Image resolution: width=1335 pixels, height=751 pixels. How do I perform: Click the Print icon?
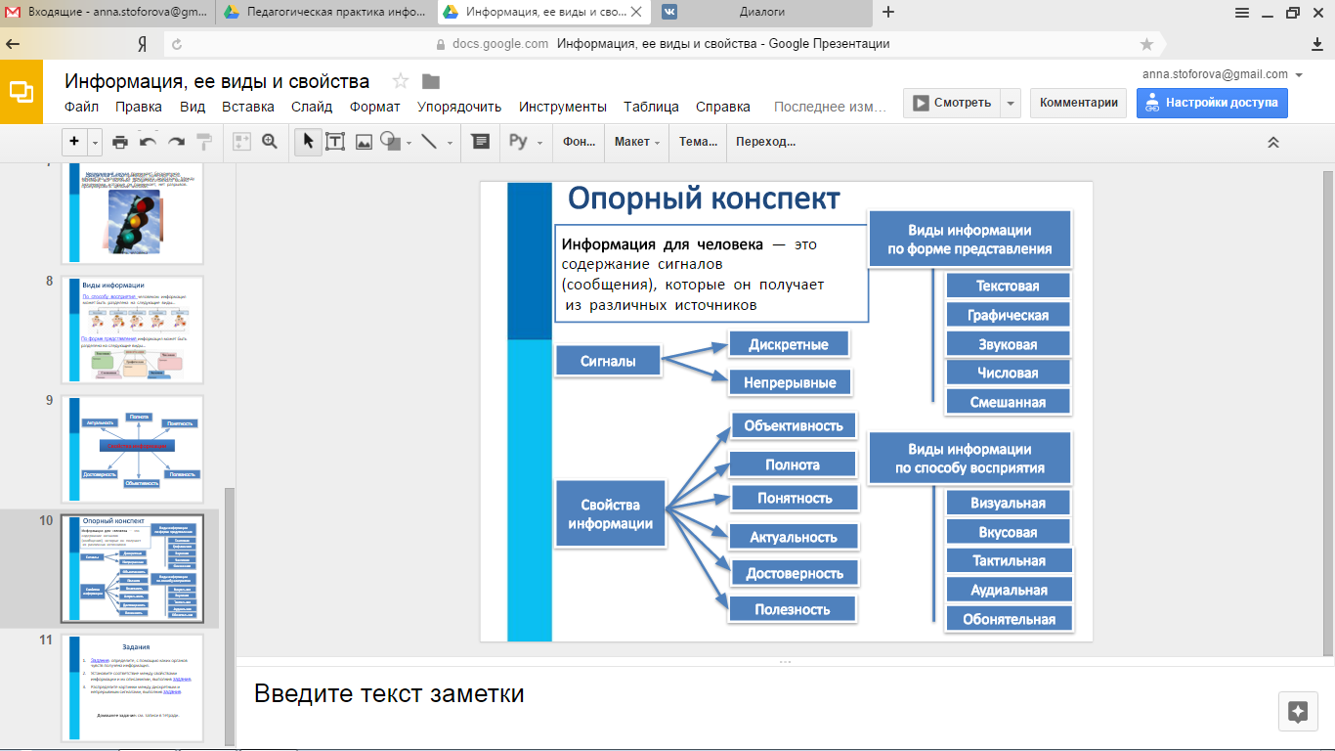[x=120, y=142]
